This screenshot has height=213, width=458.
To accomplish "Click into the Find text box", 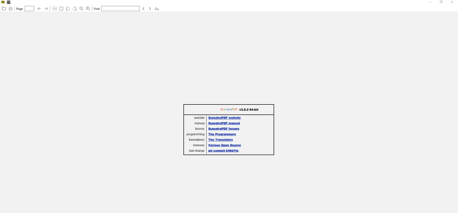I will pyautogui.click(x=120, y=9).
